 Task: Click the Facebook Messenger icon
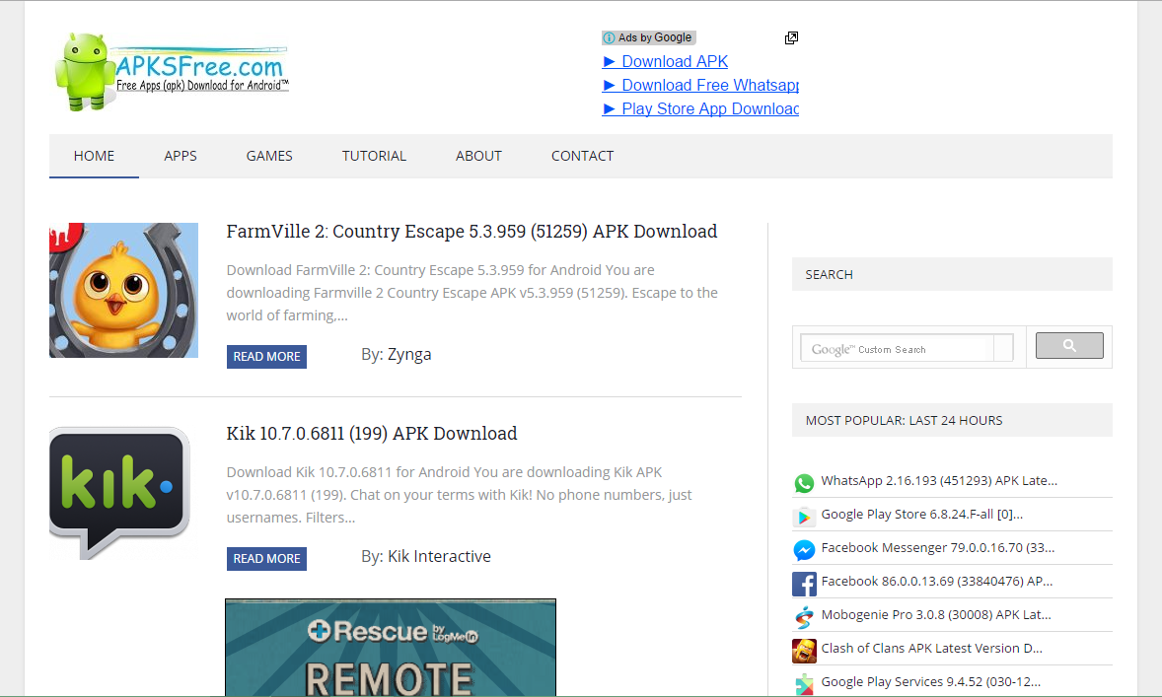coord(804,549)
